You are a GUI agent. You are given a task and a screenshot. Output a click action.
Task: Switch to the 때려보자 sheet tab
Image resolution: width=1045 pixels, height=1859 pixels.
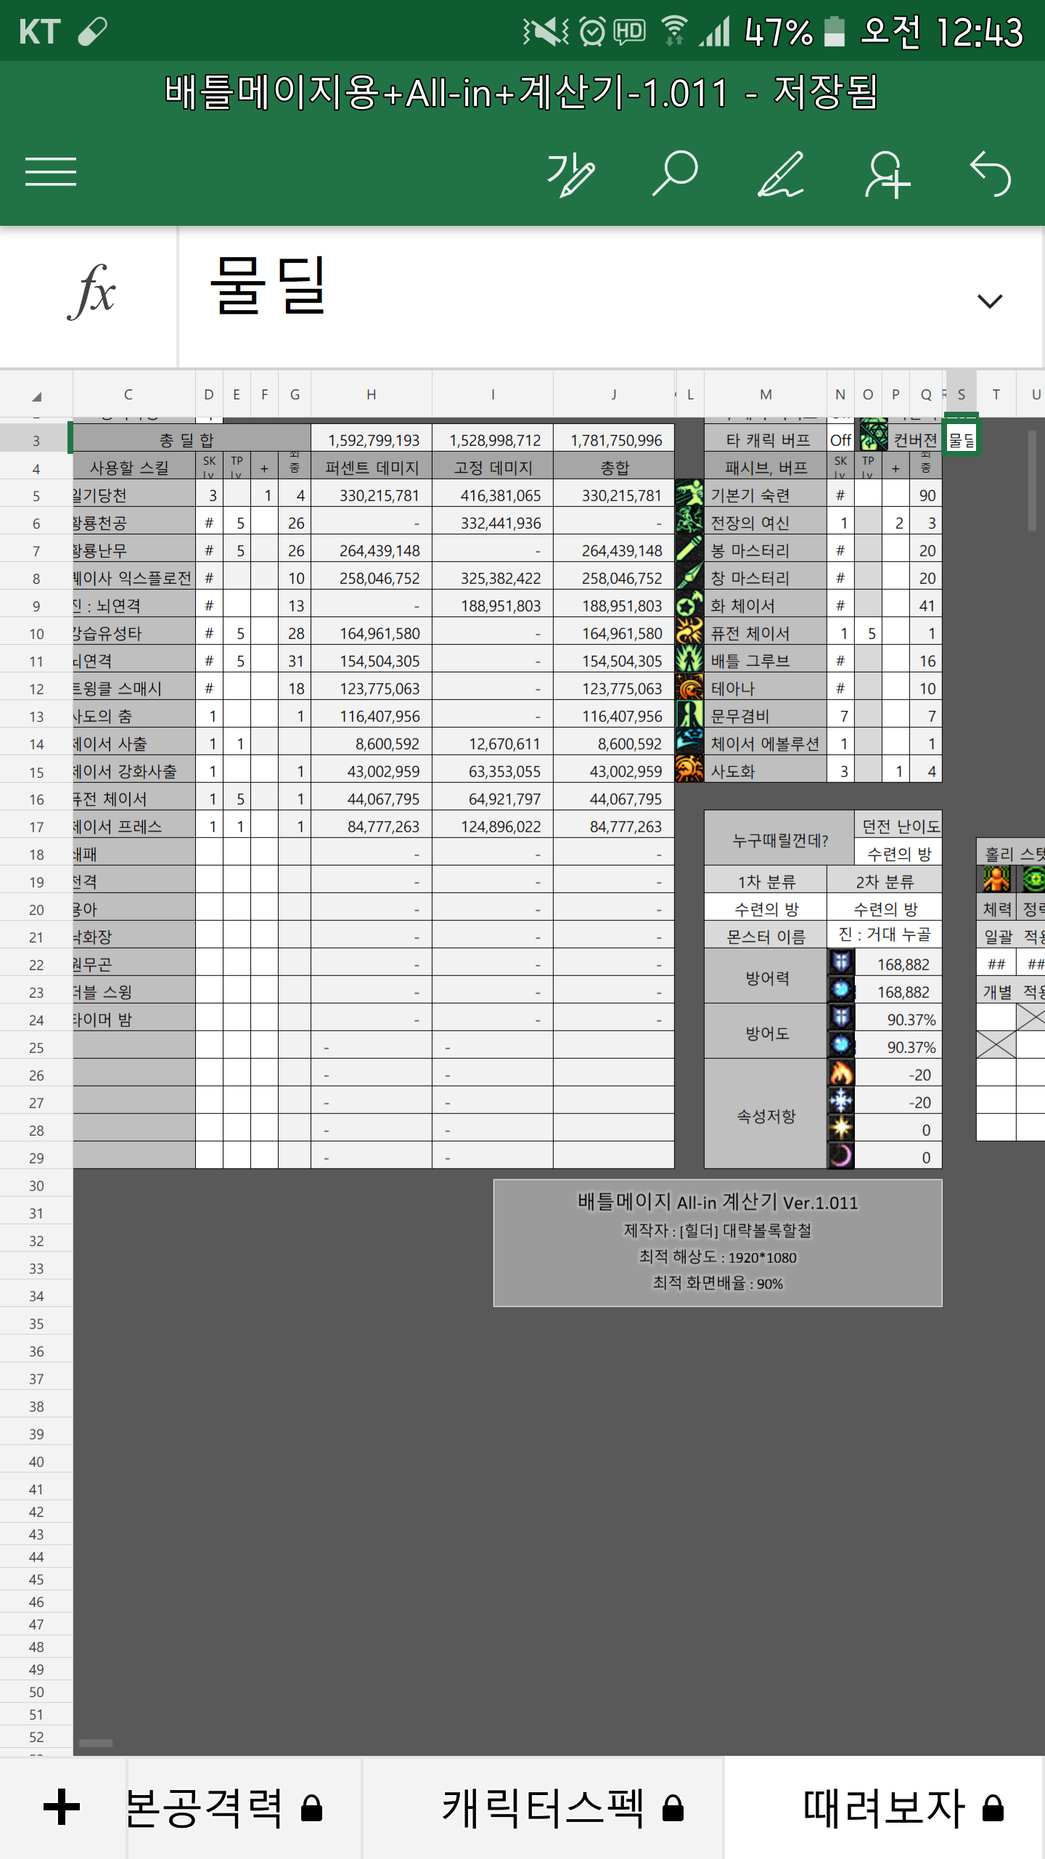pyautogui.click(x=884, y=1807)
